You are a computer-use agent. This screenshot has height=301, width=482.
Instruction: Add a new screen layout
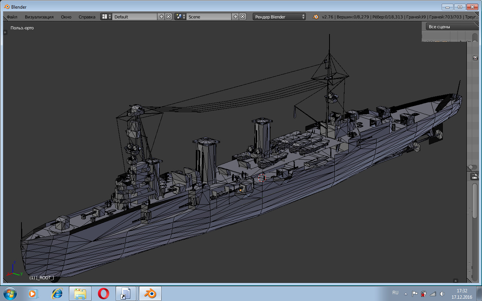point(162,17)
